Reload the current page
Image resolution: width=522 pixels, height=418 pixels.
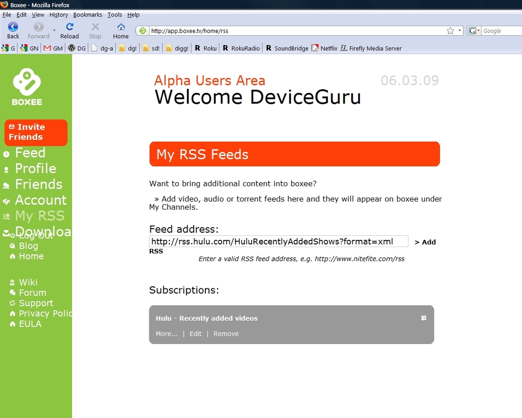69,31
